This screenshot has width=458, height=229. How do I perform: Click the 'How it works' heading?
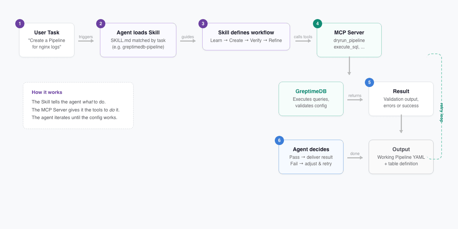click(x=47, y=92)
